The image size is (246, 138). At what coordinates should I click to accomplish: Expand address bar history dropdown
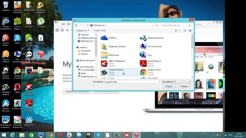coord(154,25)
